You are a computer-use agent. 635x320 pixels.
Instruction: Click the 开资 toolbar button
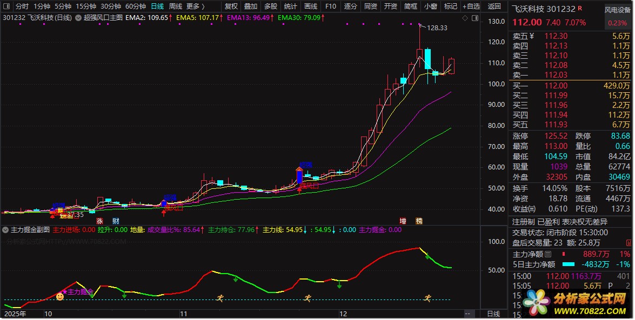pyautogui.click(x=390, y=6)
